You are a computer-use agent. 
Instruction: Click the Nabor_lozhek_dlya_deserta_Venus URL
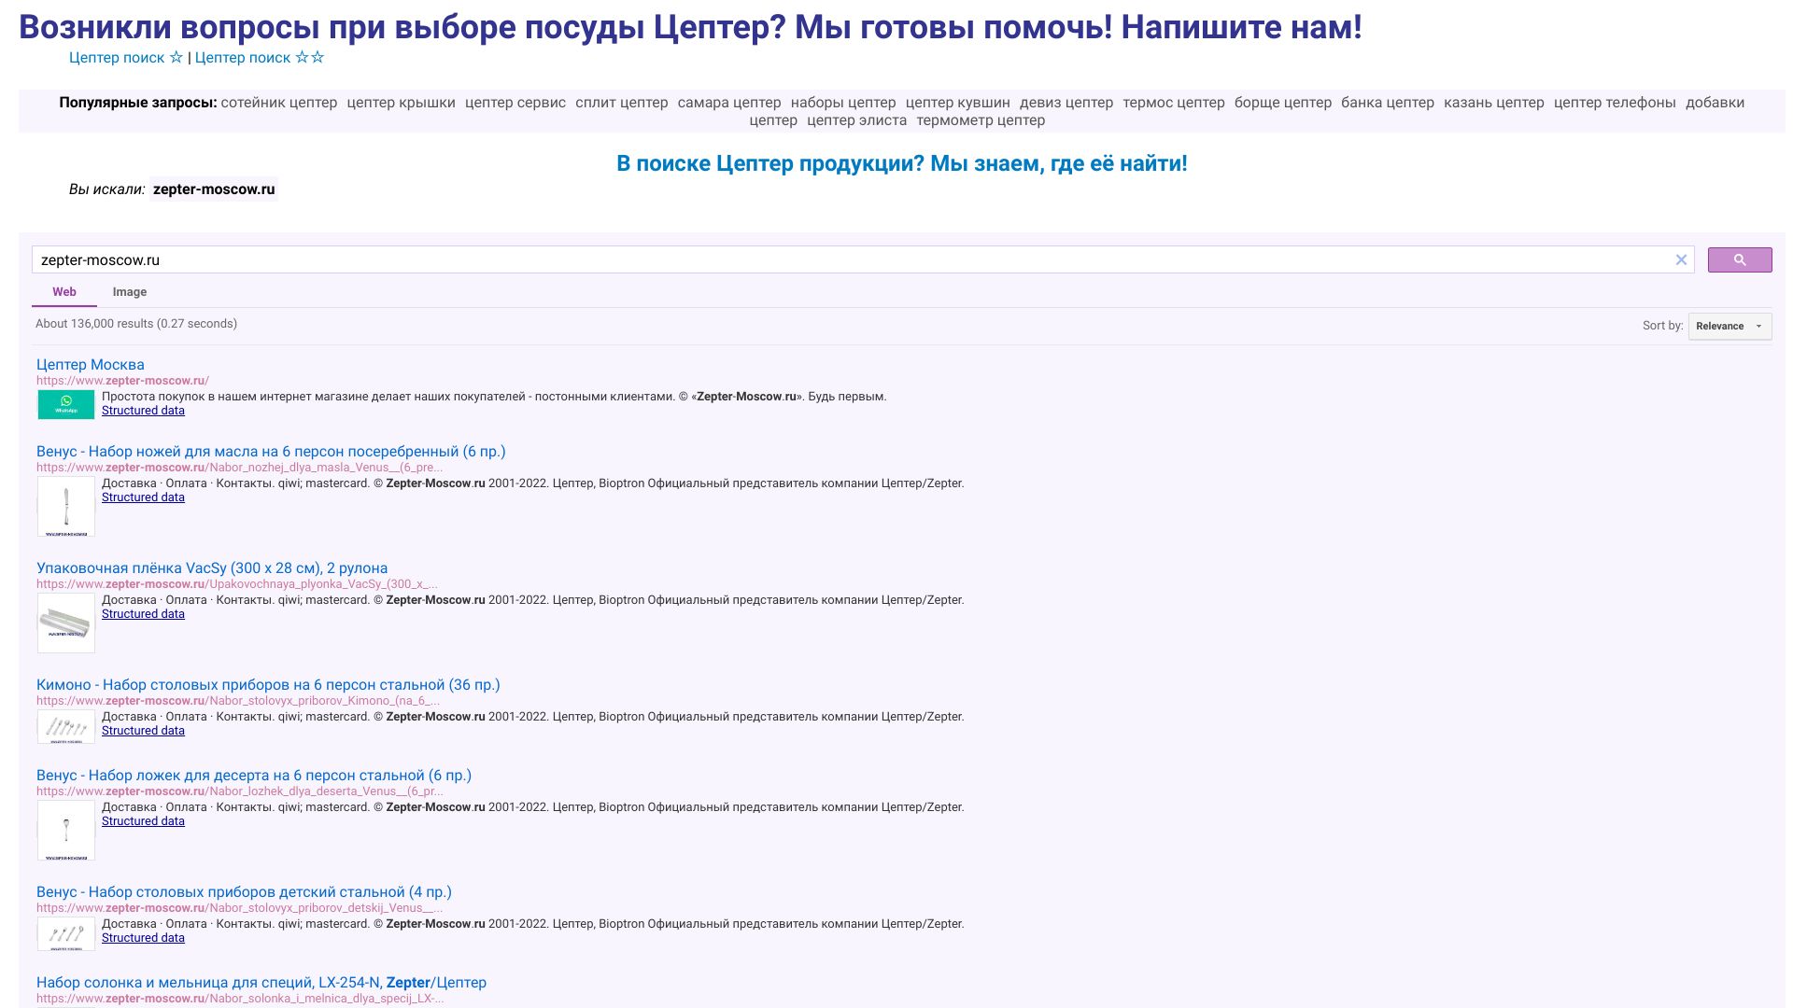[239, 791]
